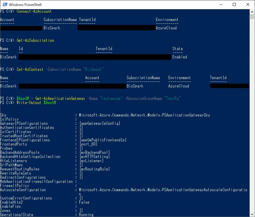Click the {appGwPublicFrontendIp} value
Viewport: 255px width, 217px height.
(103, 140)
